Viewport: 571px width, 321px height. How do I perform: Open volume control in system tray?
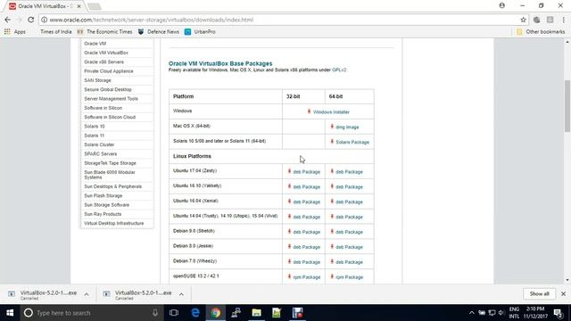point(501,313)
